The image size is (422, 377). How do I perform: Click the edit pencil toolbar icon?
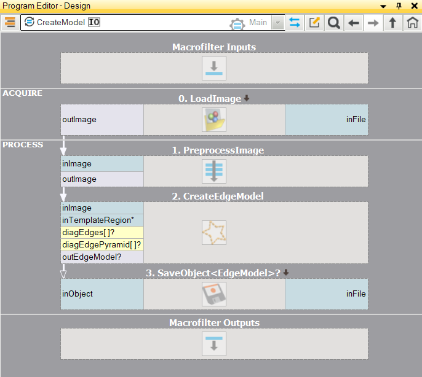[314, 23]
